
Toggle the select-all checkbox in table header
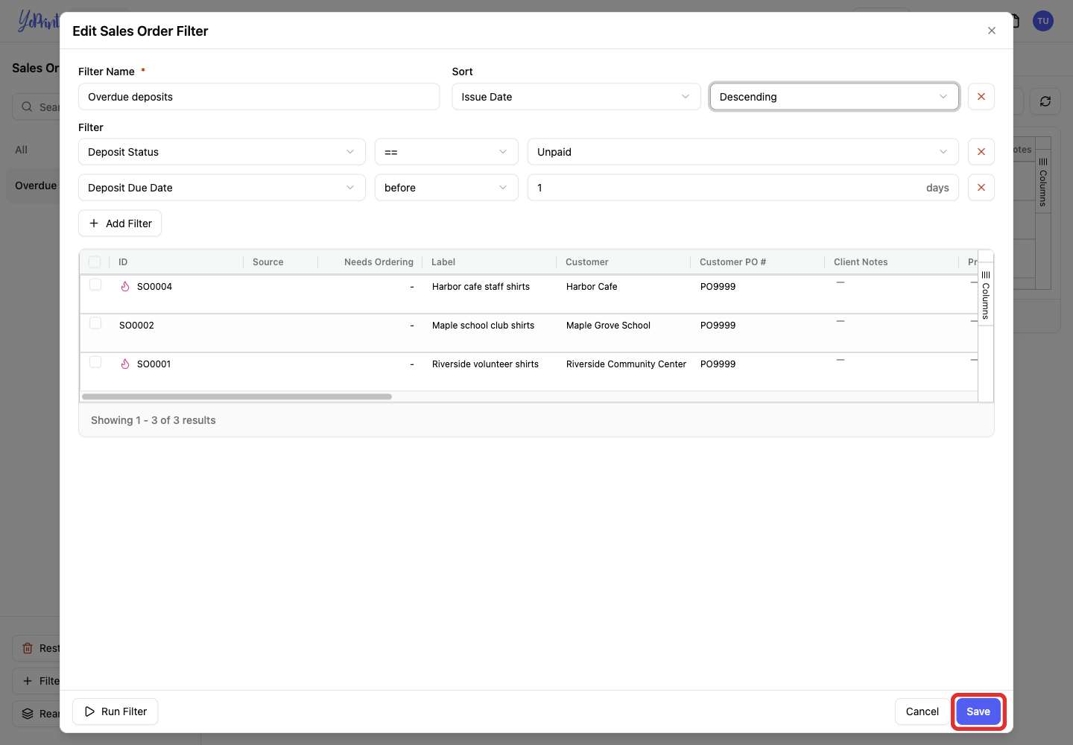click(95, 262)
